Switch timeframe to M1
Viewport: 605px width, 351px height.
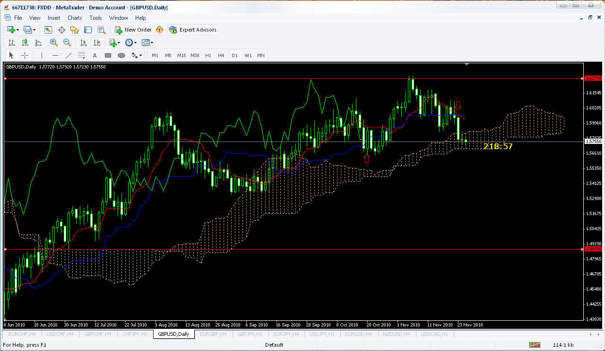[x=155, y=55]
